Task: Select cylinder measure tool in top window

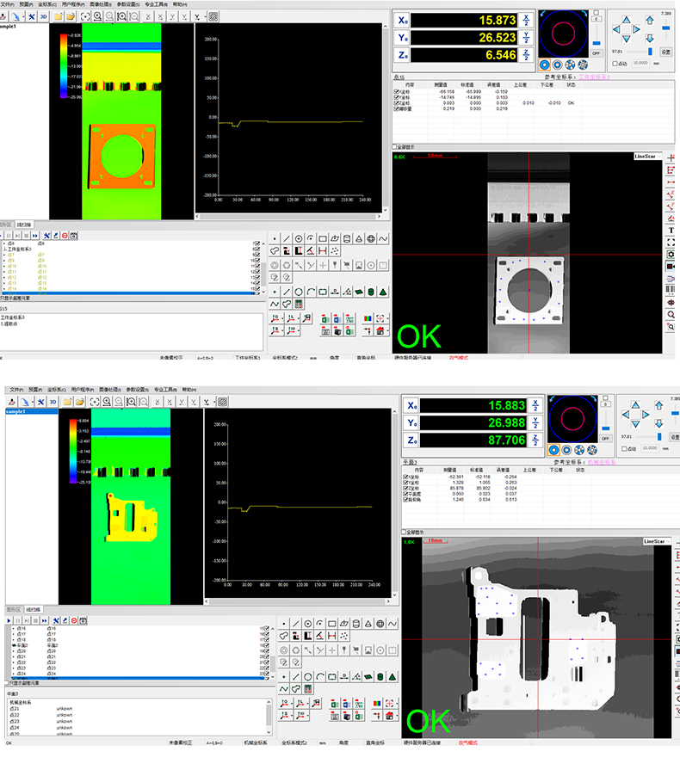Action: tap(347, 238)
